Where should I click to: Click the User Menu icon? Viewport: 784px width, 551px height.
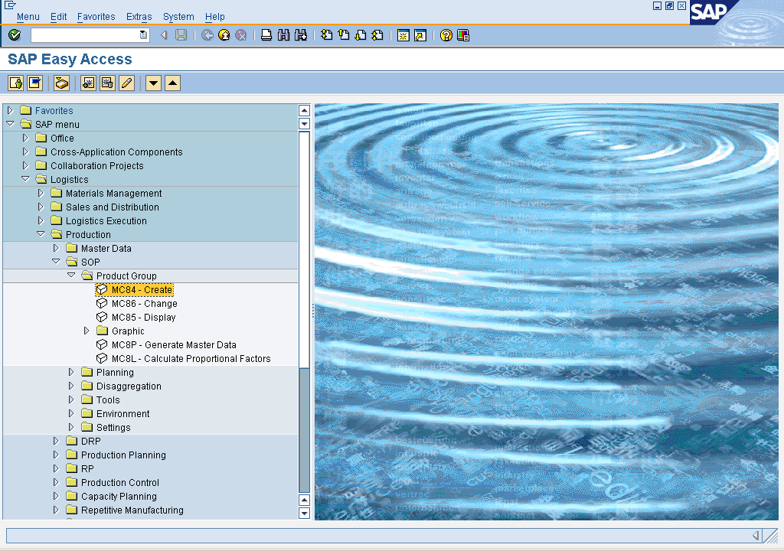(x=16, y=83)
